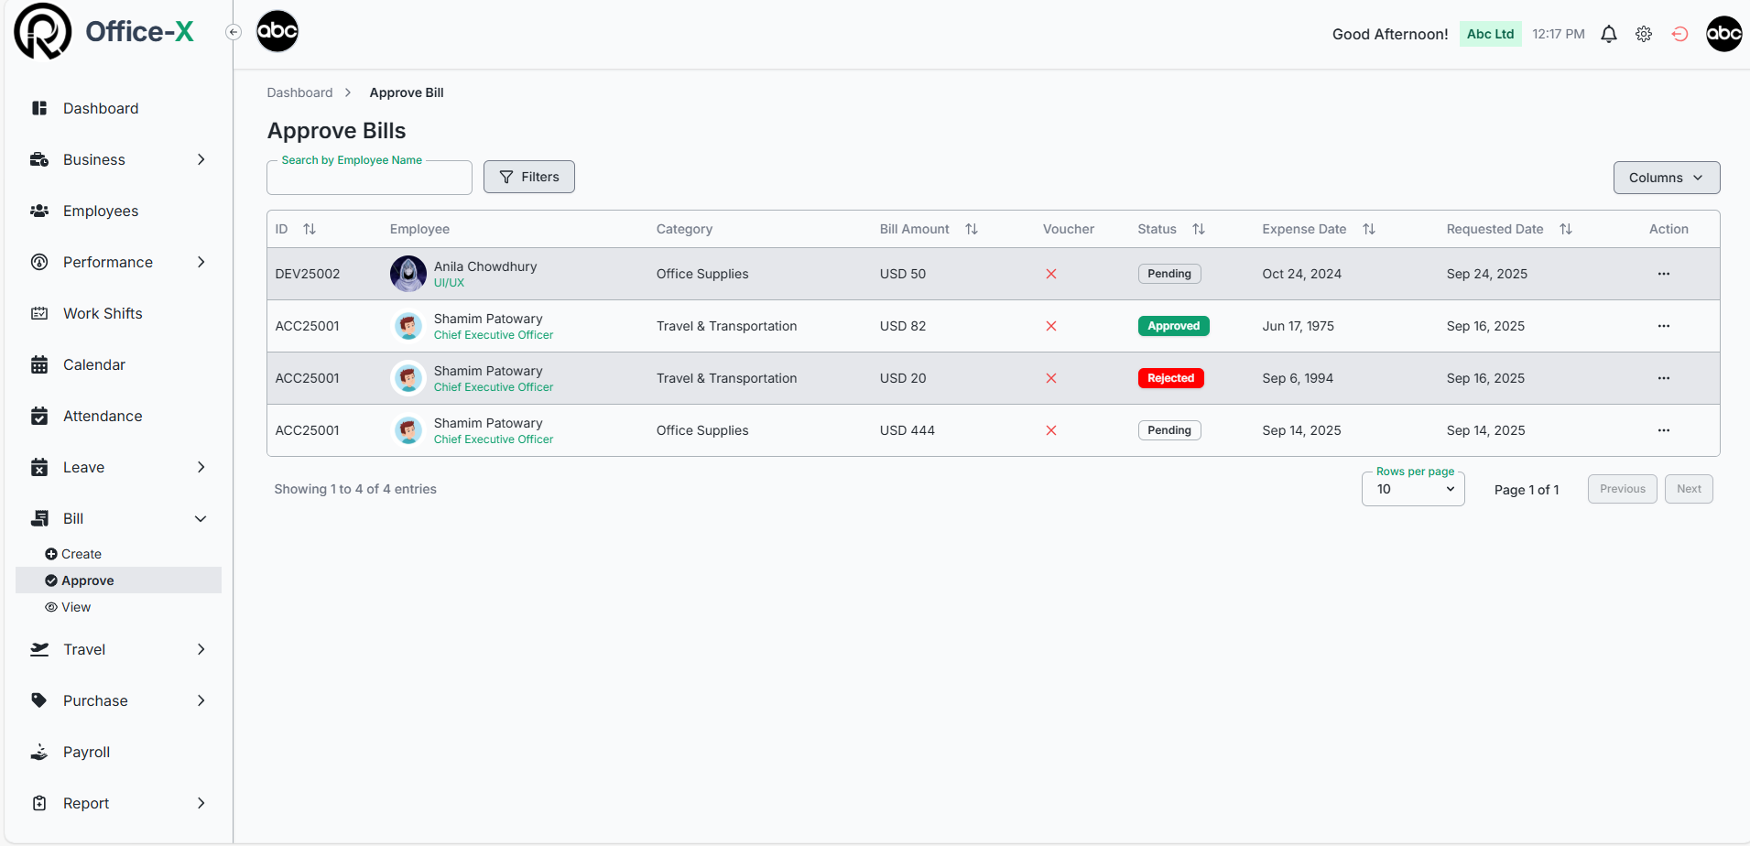Open View under Bill menu

75,607
